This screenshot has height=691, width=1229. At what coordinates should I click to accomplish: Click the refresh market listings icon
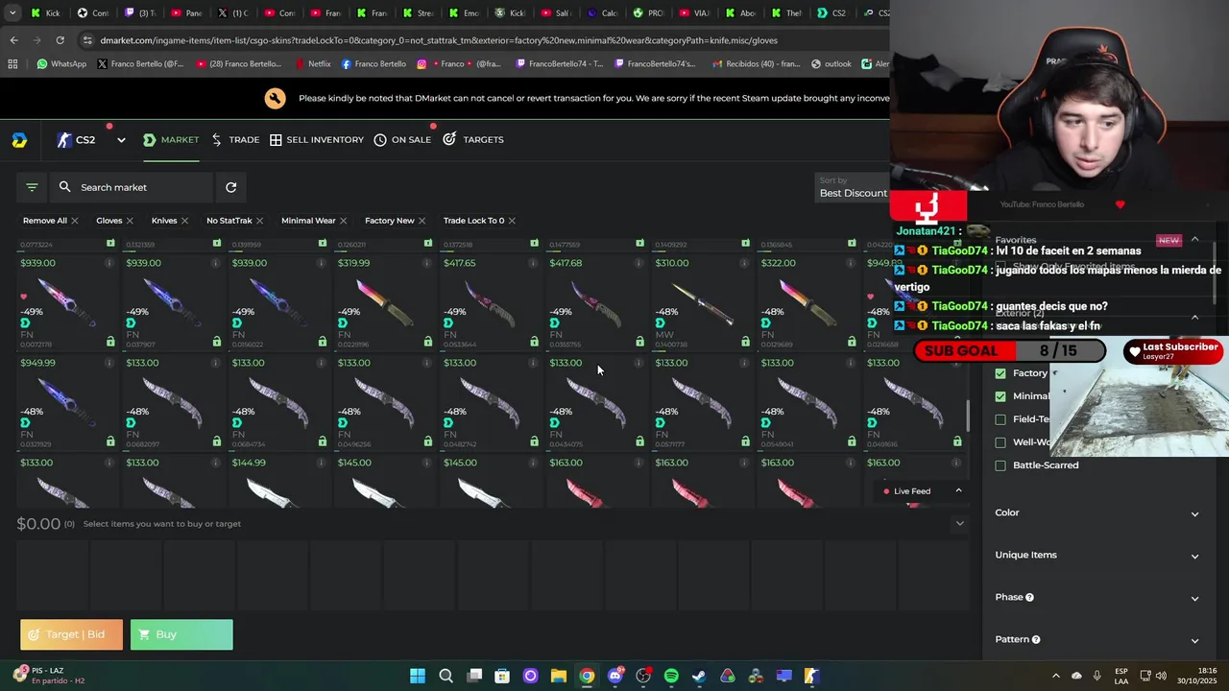230,187
